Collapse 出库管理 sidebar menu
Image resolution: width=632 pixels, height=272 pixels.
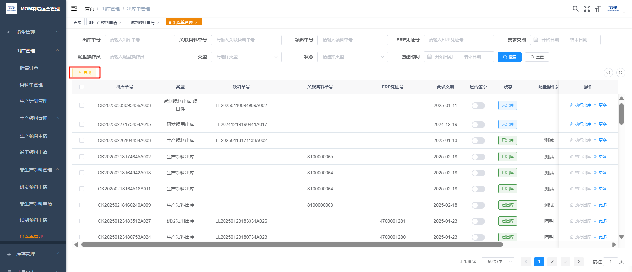[33, 51]
